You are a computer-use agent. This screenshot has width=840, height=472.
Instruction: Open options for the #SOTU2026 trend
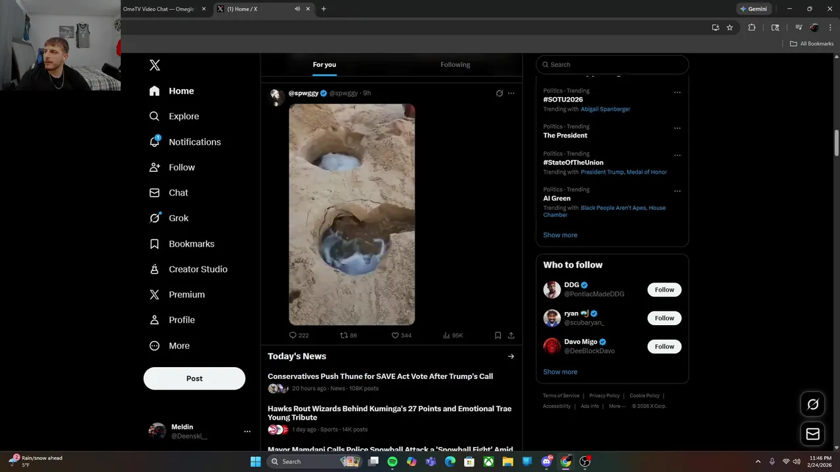coord(677,92)
